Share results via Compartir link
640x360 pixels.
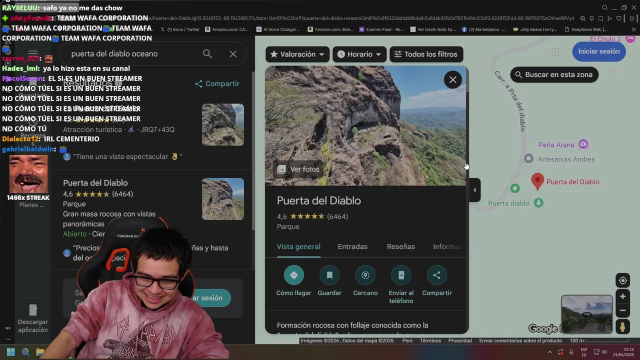click(x=217, y=83)
